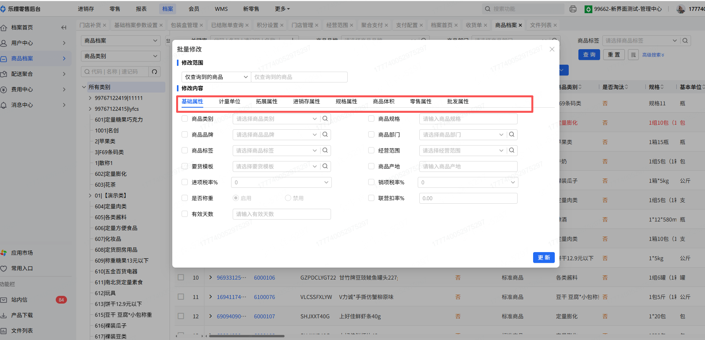The height and width of the screenshot is (340, 705).
Task: Open the 高级搜索 link
Action: (x=653, y=55)
